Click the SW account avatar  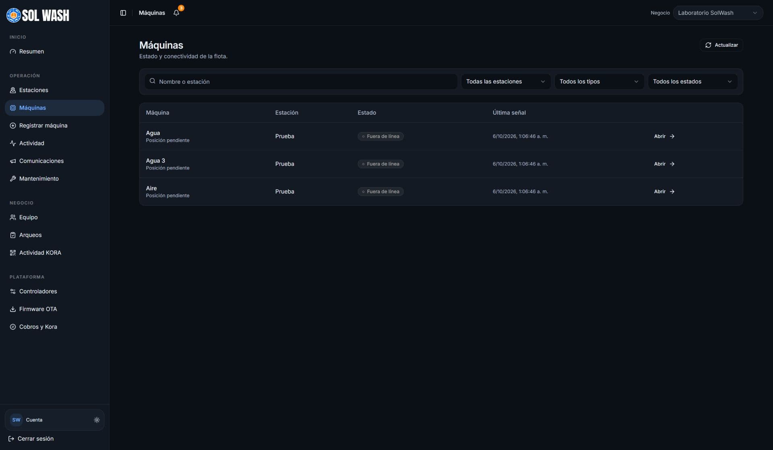(16, 420)
